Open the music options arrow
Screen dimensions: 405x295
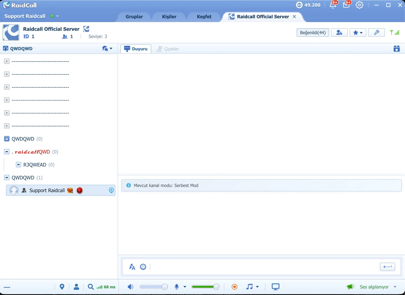257,287
